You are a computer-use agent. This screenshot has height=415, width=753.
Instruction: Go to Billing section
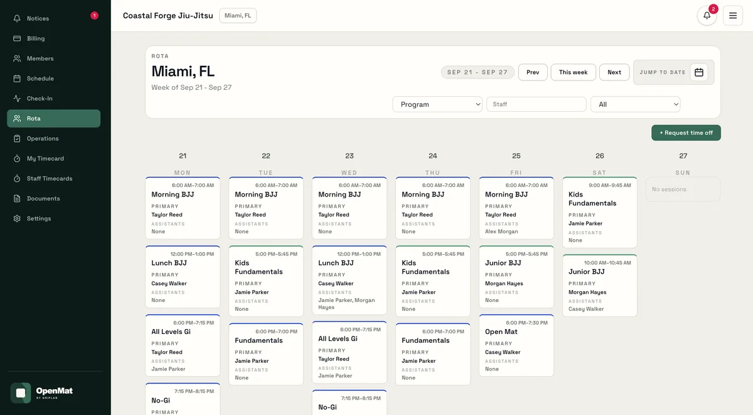(x=54, y=38)
